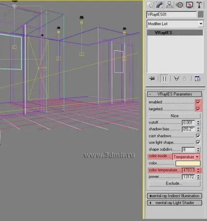Click the Nice IES file button
The image size is (207, 221).
click(x=174, y=116)
